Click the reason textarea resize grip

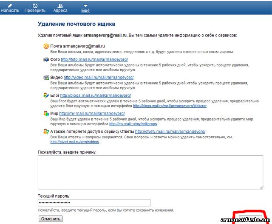pos(261,188)
